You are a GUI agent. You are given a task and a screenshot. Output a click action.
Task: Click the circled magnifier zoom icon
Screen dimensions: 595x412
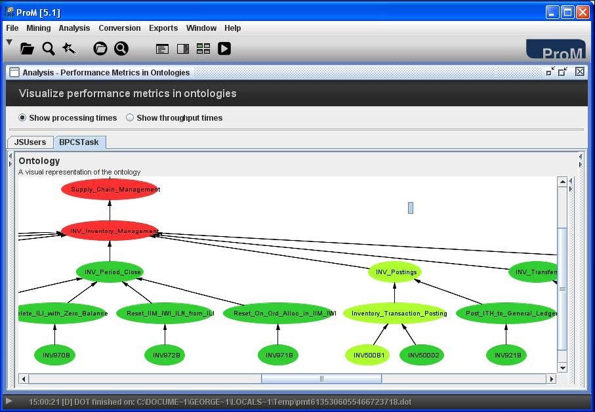[121, 48]
